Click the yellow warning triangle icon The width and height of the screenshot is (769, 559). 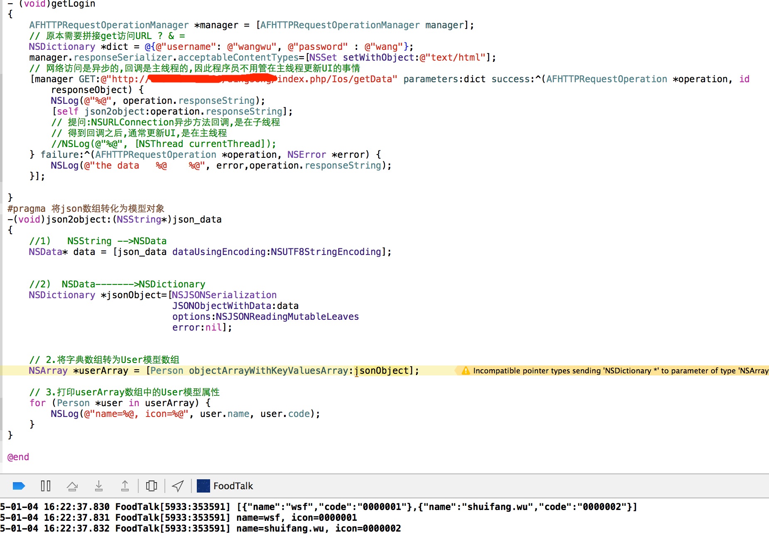[466, 370]
